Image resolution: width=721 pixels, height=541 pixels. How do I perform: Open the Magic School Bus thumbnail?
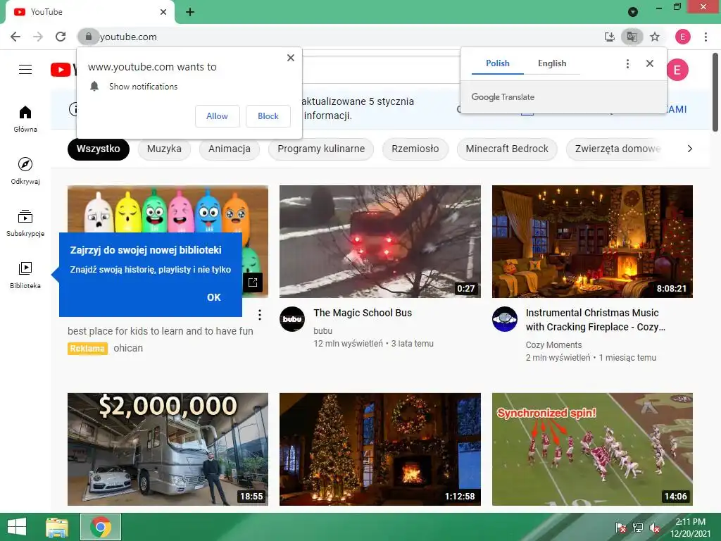[x=380, y=242]
